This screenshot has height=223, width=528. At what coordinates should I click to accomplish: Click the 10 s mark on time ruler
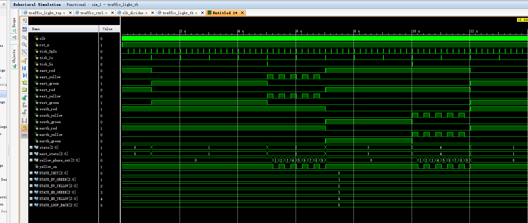click(x=416, y=31)
